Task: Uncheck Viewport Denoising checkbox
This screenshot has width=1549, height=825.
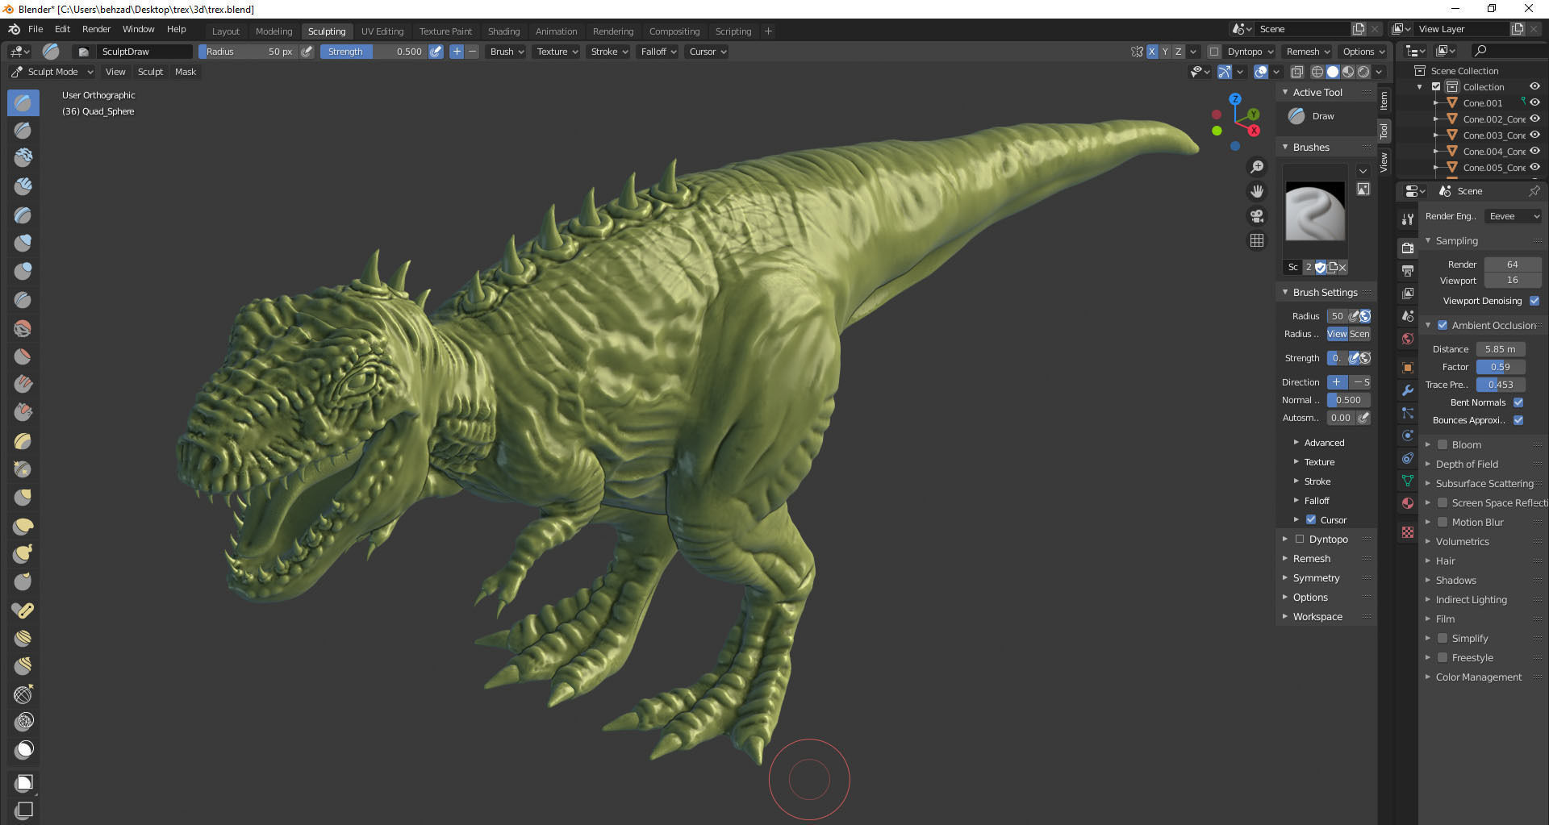Action: [x=1534, y=301]
